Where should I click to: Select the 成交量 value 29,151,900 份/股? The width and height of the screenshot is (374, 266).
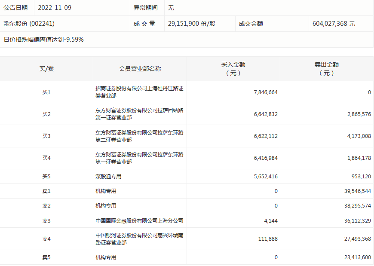192,24
